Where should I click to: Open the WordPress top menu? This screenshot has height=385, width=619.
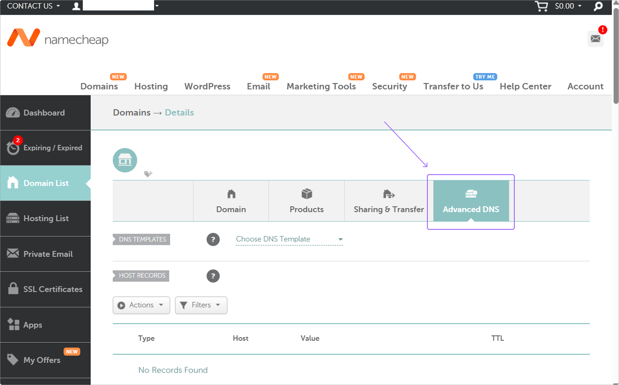click(207, 86)
